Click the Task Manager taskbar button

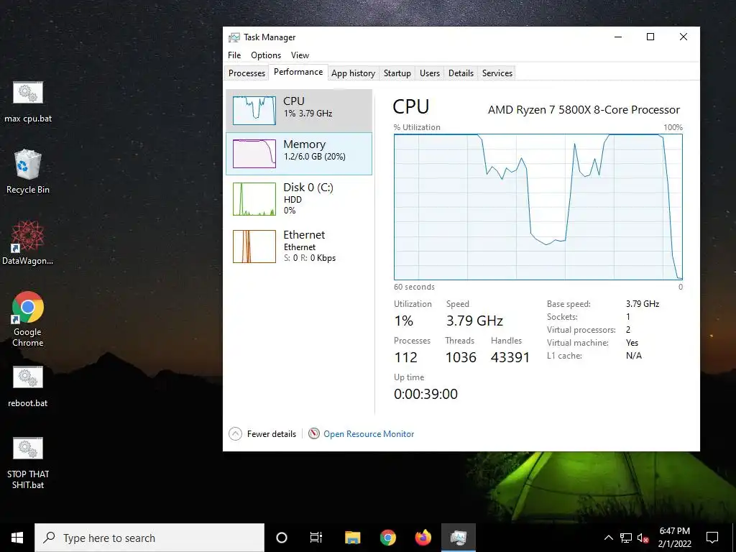[x=459, y=538]
